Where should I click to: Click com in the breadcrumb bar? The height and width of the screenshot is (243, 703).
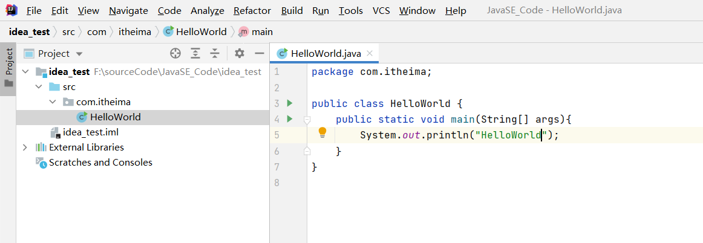point(96,32)
